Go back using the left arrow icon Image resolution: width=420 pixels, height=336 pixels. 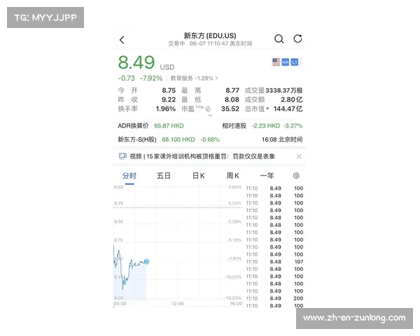point(122,40)
